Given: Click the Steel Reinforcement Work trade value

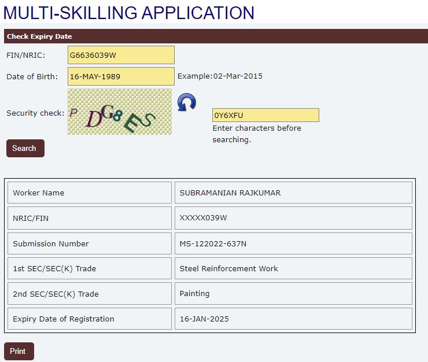Looking at the screenshot, I should [x=293, y=268].
